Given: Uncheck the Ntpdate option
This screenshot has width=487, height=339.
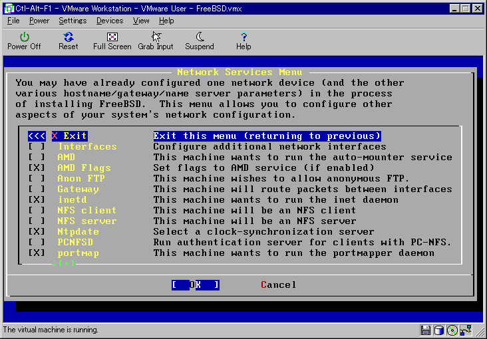Looking at the screenshot, I should click(37, 231).
